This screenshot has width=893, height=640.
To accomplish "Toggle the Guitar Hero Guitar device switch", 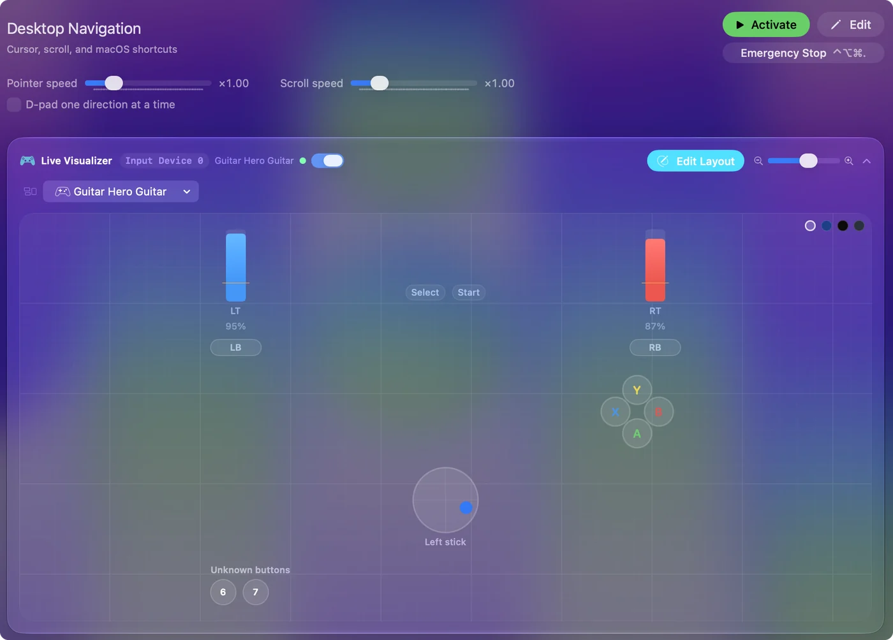I will tap(327, 161).
